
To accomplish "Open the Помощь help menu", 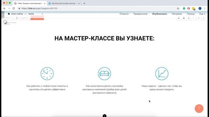I will click(191, 14).
